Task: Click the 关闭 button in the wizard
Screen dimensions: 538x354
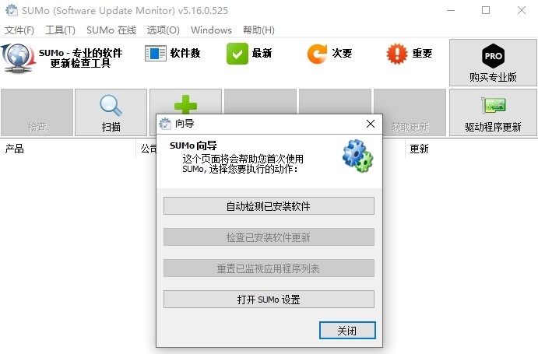Action: click(347, 331)
